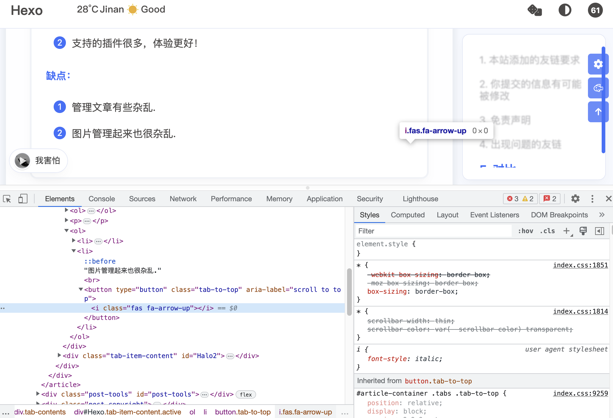Screen dimensions: 613x418
Task: Select the inspect element tool in DevTools
Action: 7,199
